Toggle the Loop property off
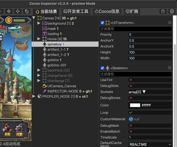This screenshot has width=177, height=147. (131, 113)
